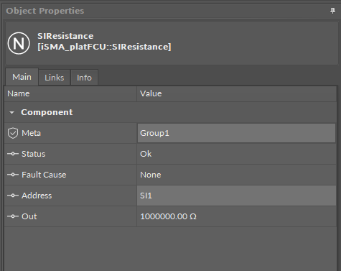The height and width of the screenshot is (271, 341).
Task: Open the Info tab
Action: [x=84, y=78]
